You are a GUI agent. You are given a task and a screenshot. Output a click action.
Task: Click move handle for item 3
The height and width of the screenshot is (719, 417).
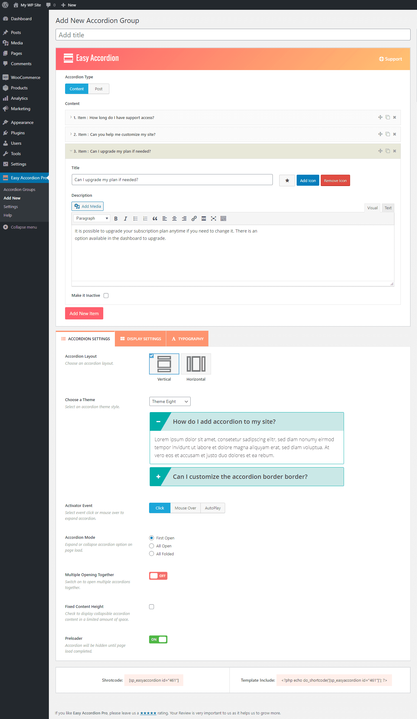pyautogui.click(x=380, y=151)
